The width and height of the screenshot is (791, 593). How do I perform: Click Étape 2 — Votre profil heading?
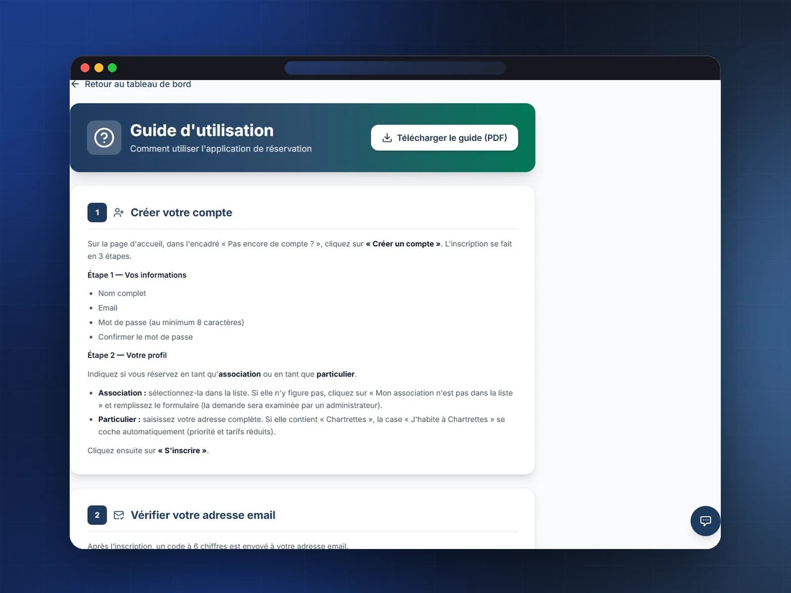(x=127, y=355)
